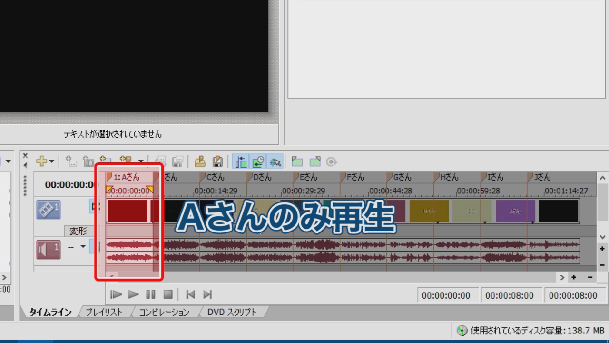
Task: Toggle the sparkle cursor tool icon
Action: 275,161
